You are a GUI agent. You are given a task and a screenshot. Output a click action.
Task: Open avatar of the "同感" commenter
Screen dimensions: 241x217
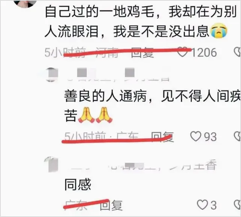pyautogui.click(x=52, y=164)
